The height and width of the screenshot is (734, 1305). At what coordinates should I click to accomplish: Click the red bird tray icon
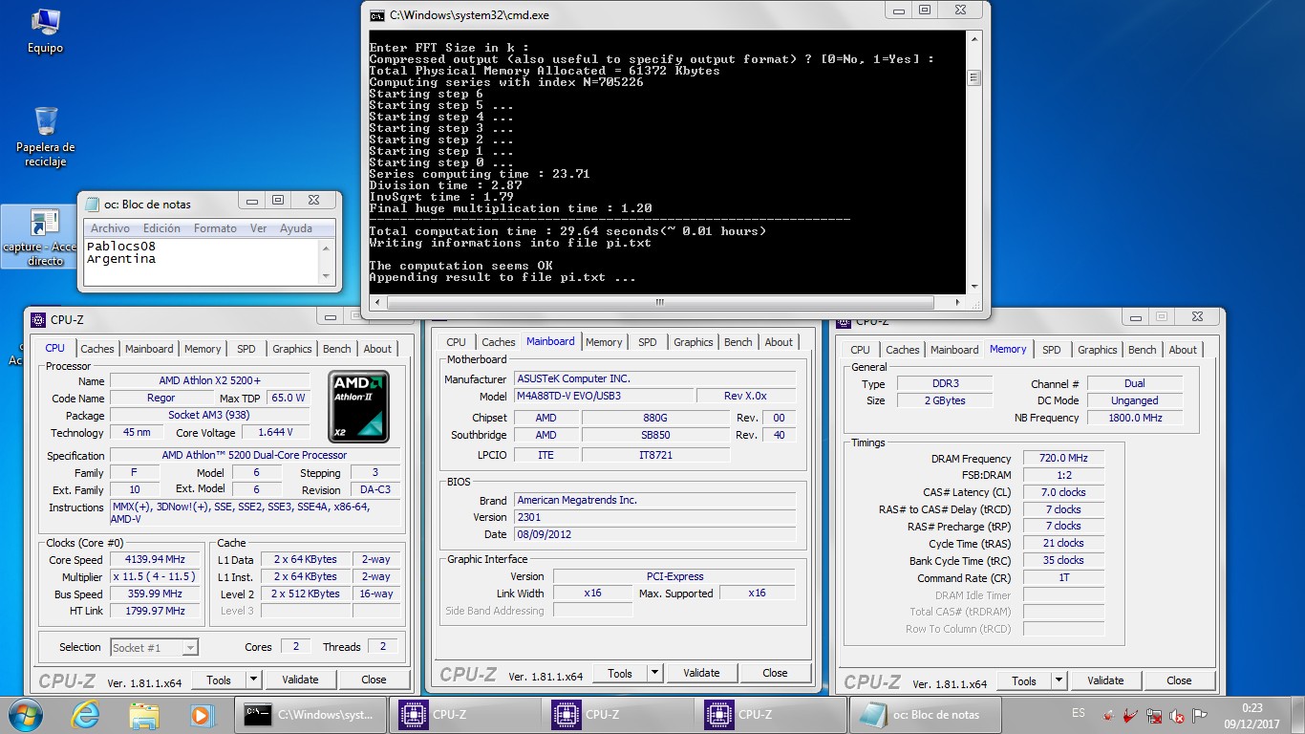pos(1131,715)
